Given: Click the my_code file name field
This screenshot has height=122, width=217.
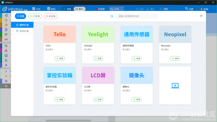Looking at the screenshot, I should click(x=117, y=9).
